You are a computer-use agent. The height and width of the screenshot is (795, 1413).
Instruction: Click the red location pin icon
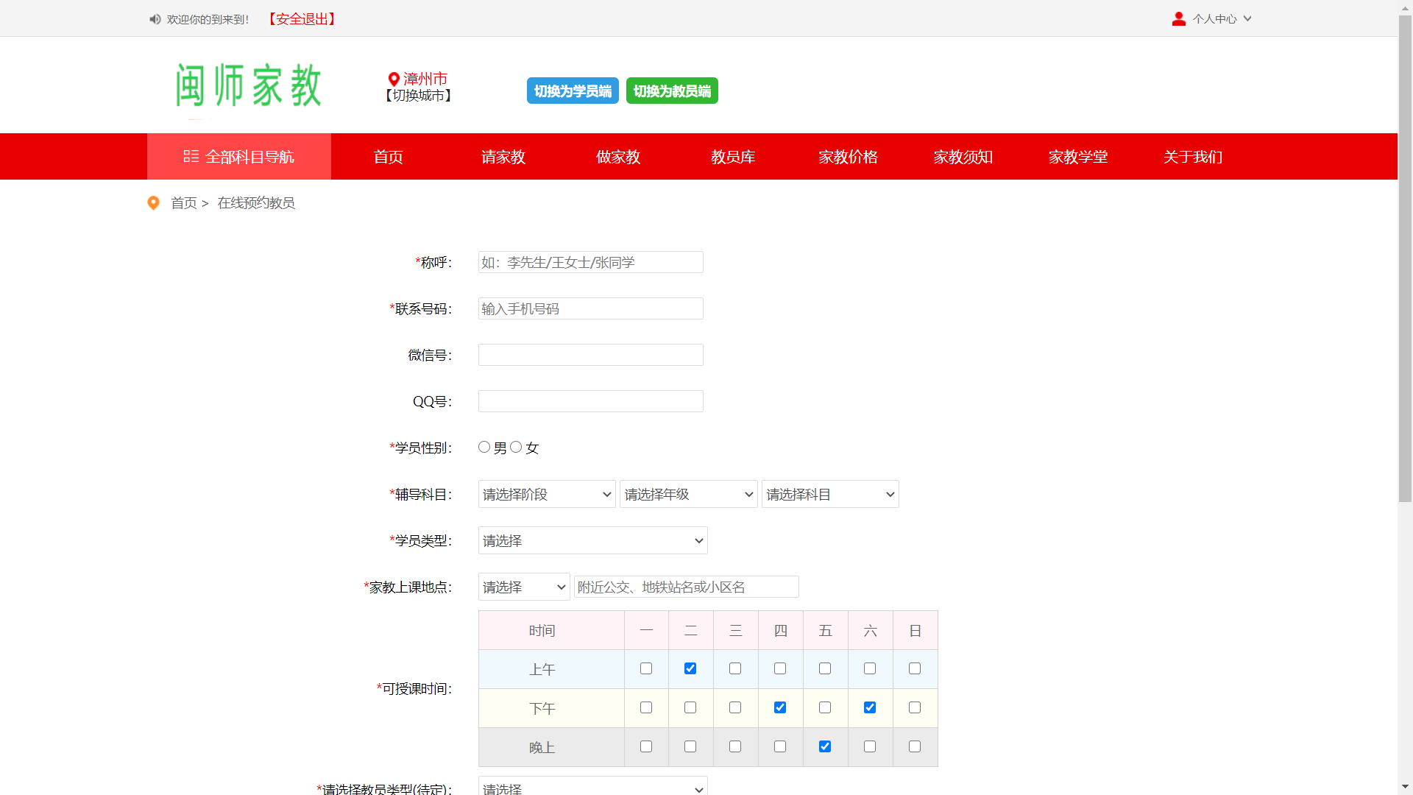[x=394, y=79]
